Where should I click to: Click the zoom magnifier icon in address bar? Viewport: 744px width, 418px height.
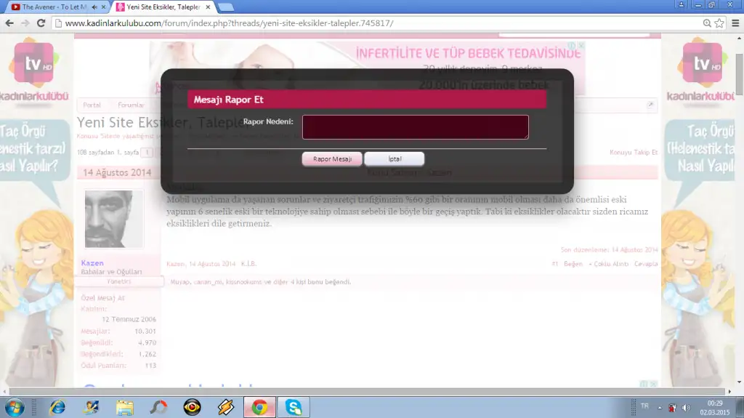[707, 23]
